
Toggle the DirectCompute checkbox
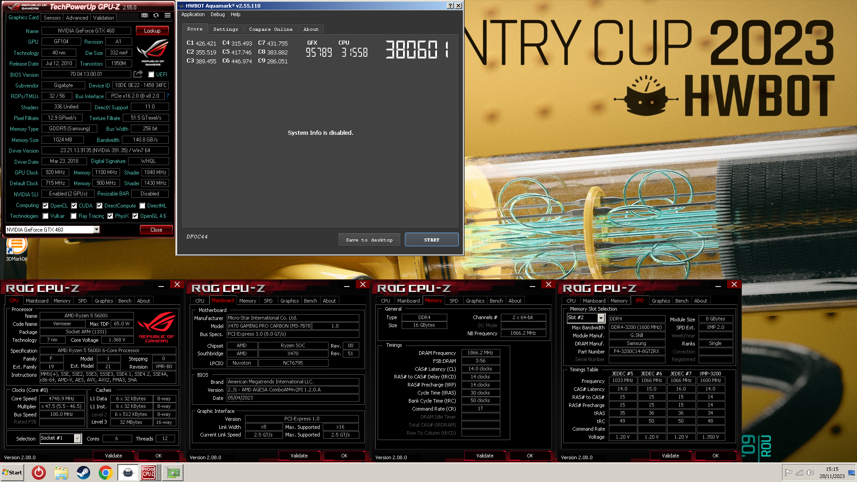click(100, 206)
